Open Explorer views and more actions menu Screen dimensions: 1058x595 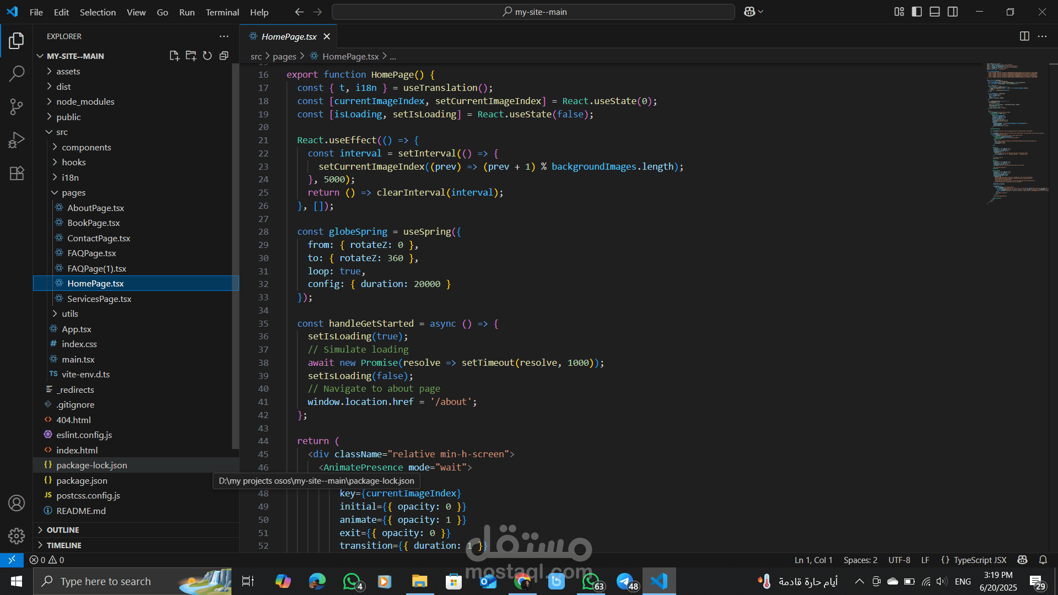point(224,36)
